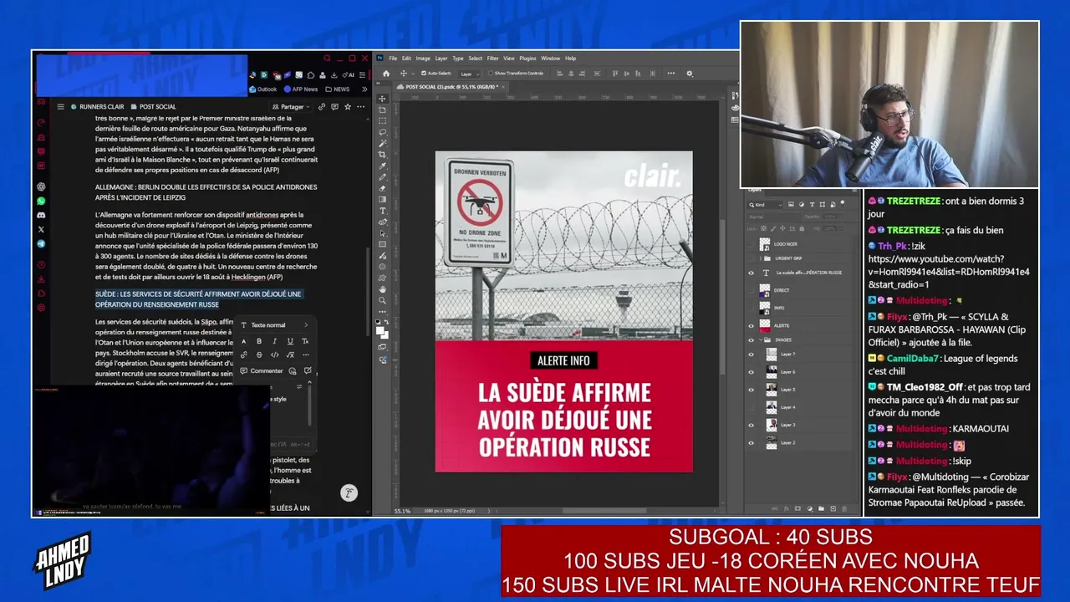Screen dimensions: 1070x602
Task: Underline text via the floating toolbar
Action: pos(290,341)
